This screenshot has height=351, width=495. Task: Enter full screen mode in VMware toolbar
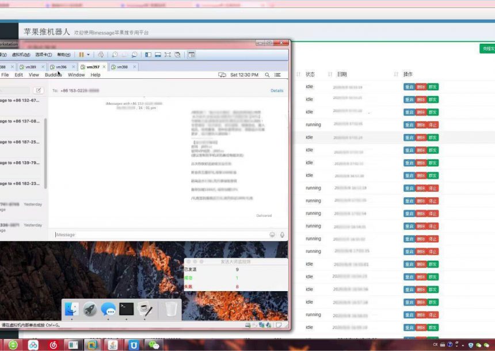pos(167,55)
